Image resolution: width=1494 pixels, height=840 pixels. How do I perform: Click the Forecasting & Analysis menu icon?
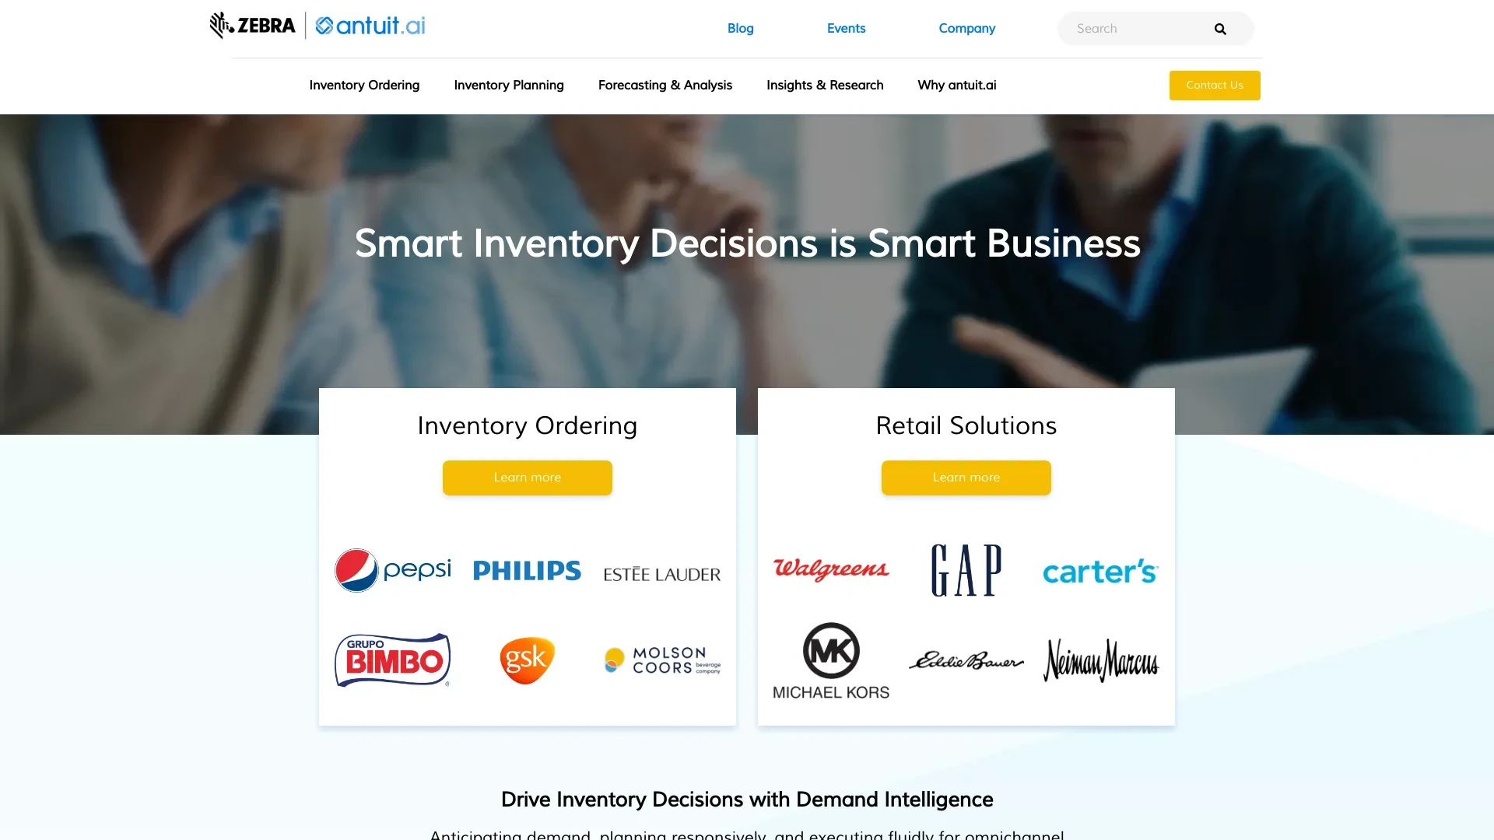coord(665,85)
